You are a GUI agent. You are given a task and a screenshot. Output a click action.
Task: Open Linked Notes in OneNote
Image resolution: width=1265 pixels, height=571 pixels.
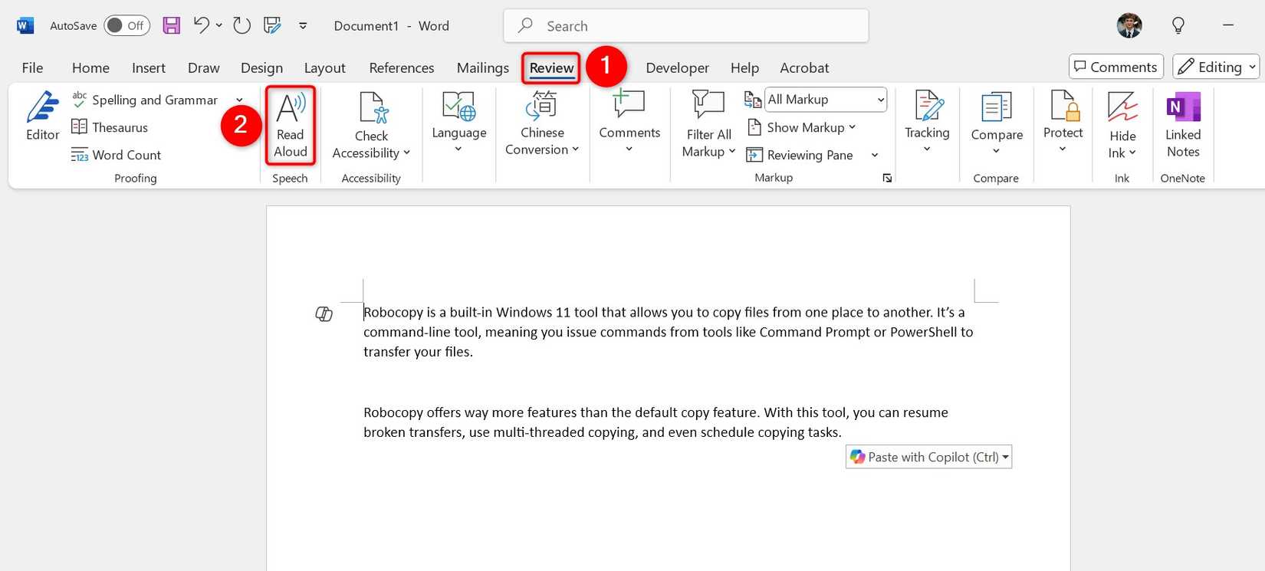(1182, 124)
